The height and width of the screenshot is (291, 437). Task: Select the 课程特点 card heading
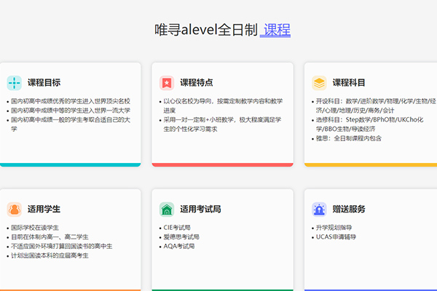(197, 83)
